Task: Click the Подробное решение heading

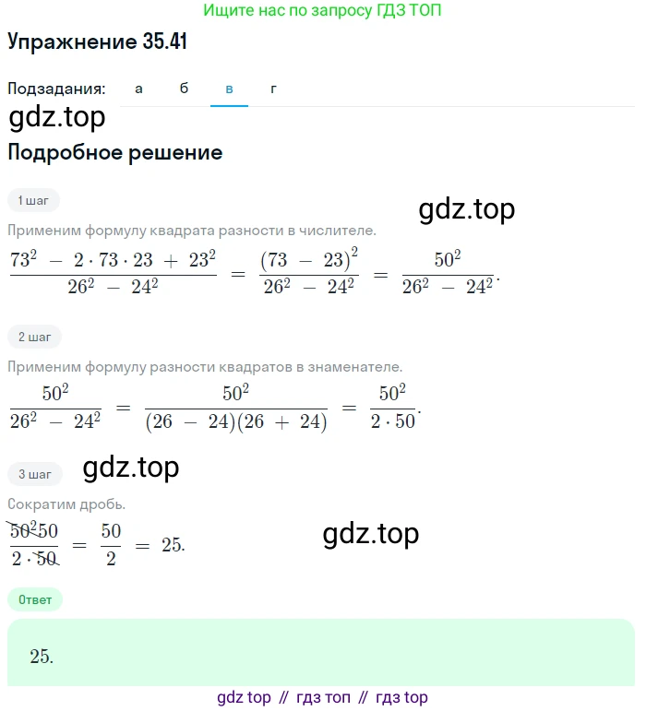Action: click(x=115, y=152)
